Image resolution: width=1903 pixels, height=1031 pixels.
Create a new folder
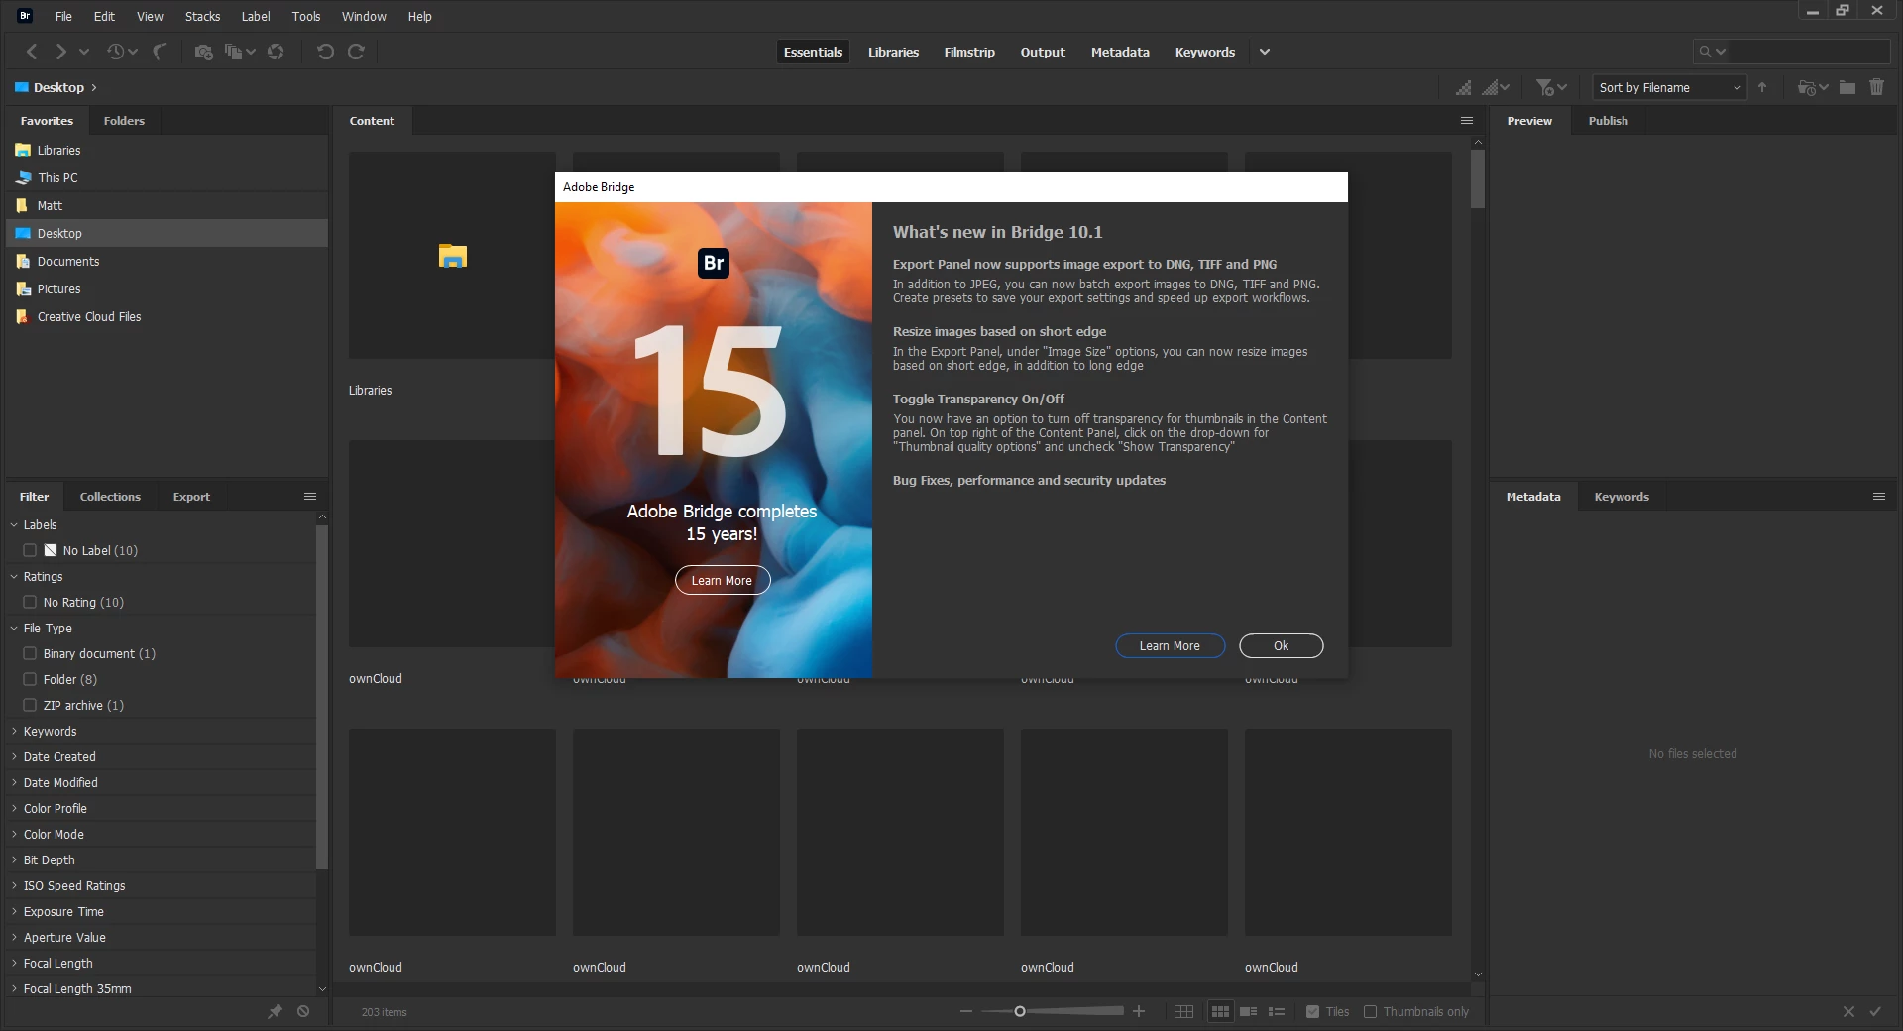pos(1847,87)
